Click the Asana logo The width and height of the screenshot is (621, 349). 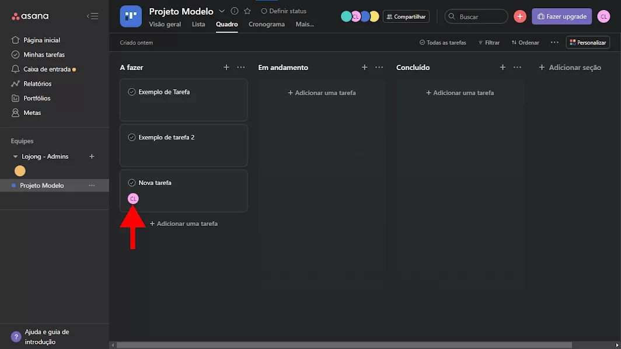coord(30,16)
